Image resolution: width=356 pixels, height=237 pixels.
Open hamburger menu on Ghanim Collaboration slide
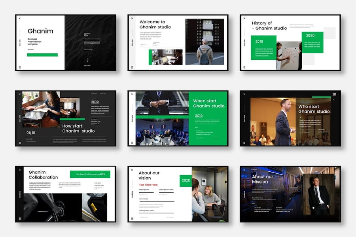(20, 218)
